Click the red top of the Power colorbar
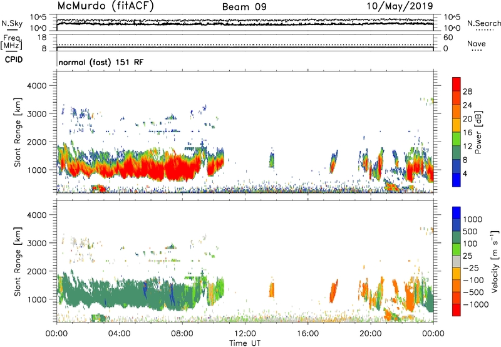The image size is (501, 347). pyautogui.click(x=457, y=84)
